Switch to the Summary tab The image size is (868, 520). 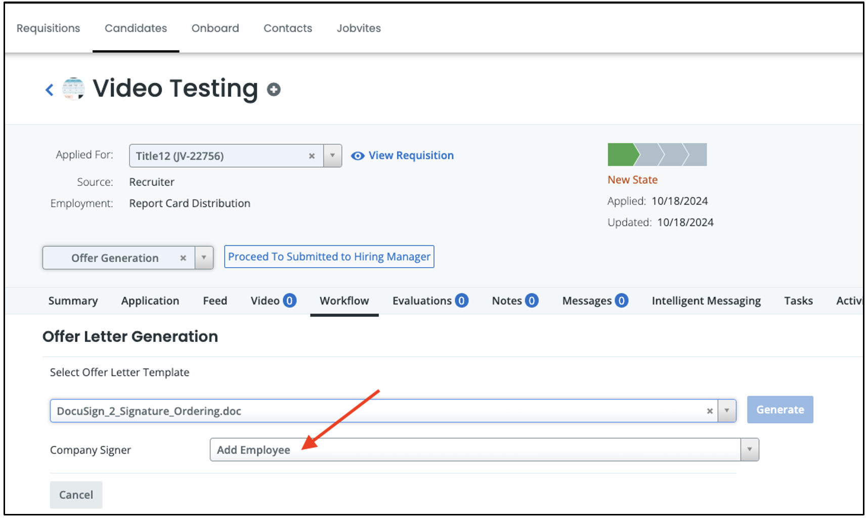[73, 301]
